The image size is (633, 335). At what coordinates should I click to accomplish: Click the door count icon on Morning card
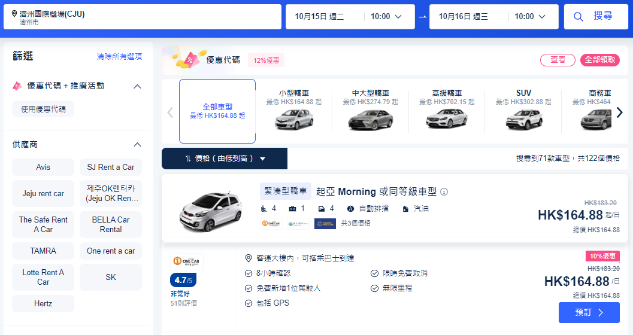coord(322,209)
